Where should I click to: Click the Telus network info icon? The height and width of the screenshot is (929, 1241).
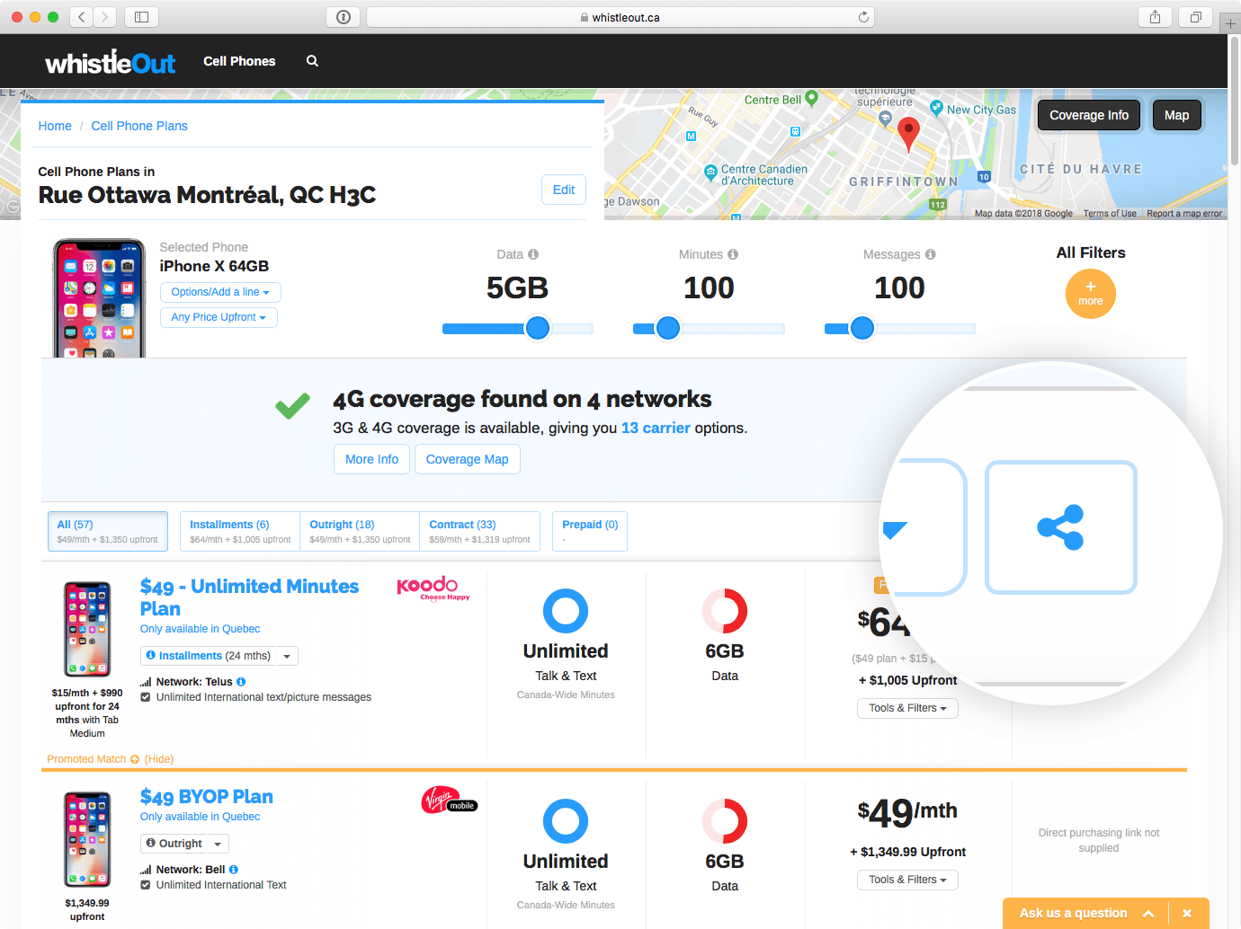(x=241, y=682)
